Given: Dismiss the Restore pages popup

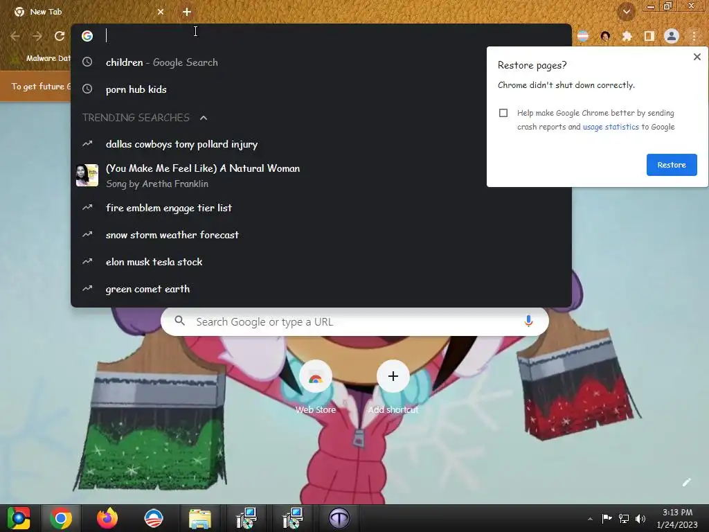Looking at the screenshot, I should tap(697, 57).
